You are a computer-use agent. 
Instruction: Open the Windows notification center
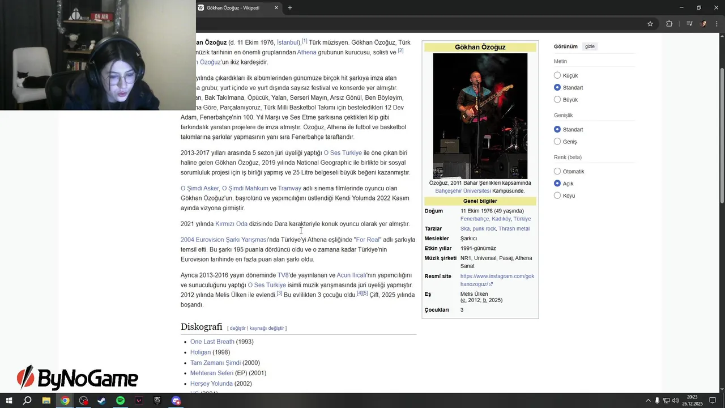713,401
